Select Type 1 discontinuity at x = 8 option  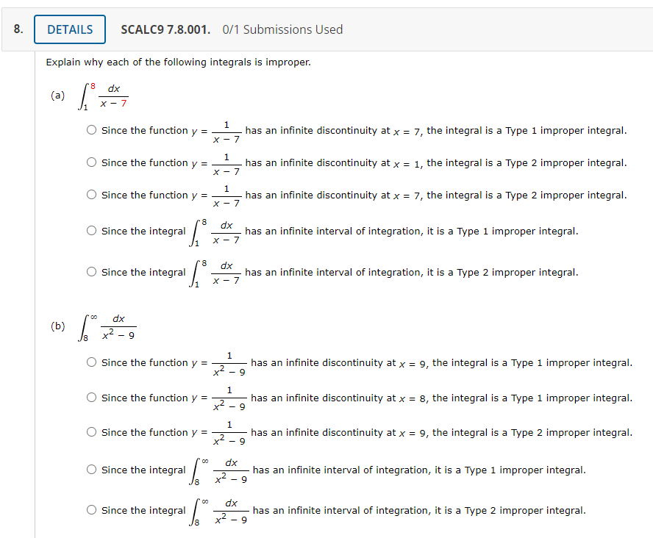point(91,397)
